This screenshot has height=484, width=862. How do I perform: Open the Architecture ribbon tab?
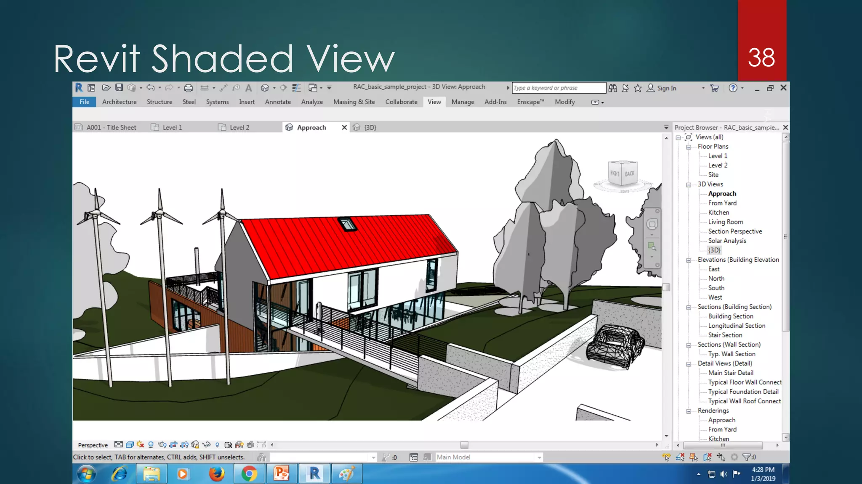click(119, 102)
